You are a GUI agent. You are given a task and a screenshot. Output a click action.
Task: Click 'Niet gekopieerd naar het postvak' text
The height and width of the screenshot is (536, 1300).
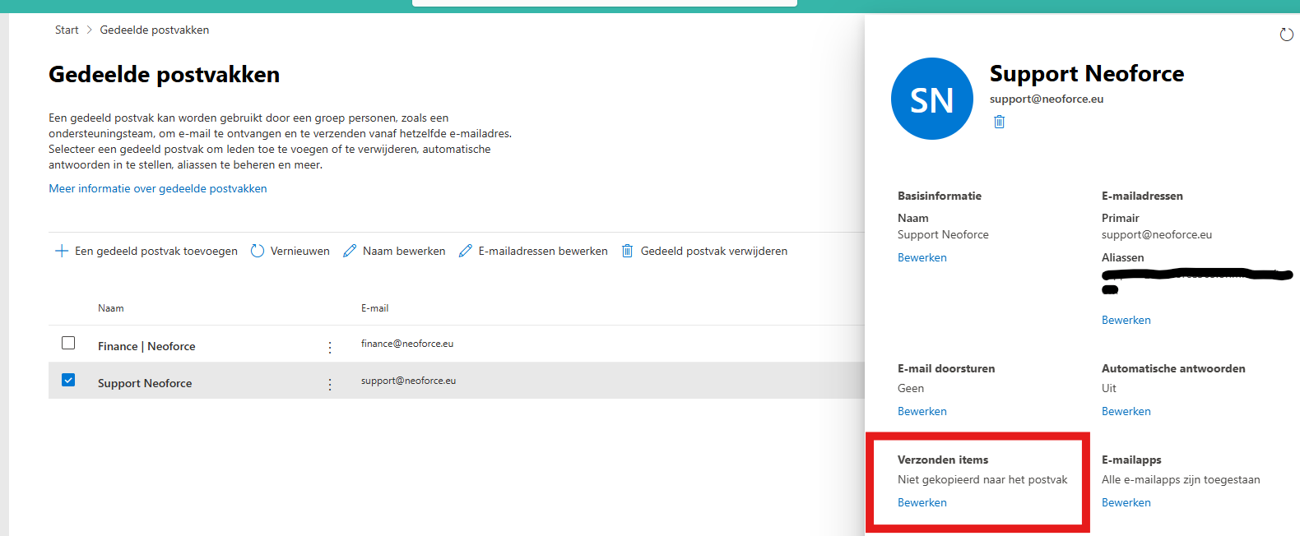[x=982, y=479]
